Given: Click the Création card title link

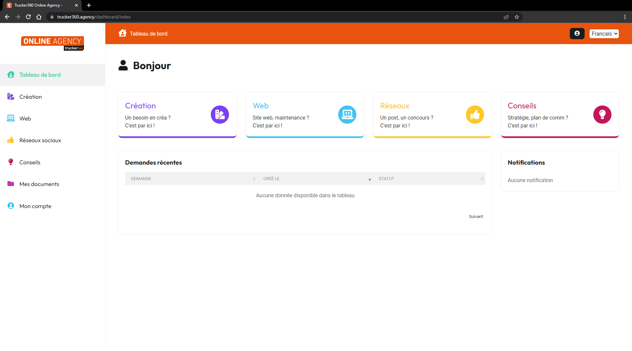Looking at the screenshot, I should pyautogui.click(x=140, y=106).
